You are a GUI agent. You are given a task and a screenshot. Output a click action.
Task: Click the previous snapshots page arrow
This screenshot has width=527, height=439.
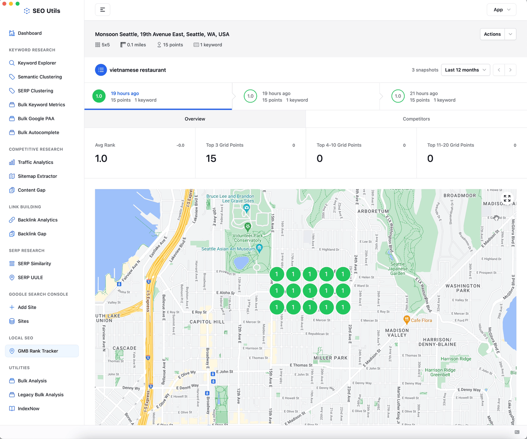click(499, 70)
